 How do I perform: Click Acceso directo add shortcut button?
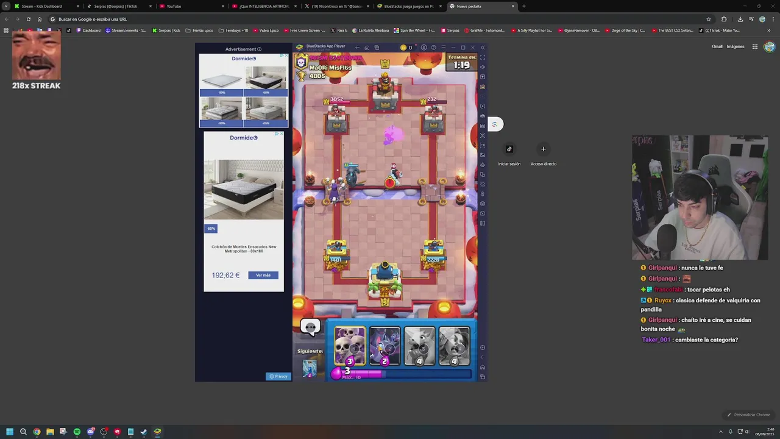coord(543,154)
